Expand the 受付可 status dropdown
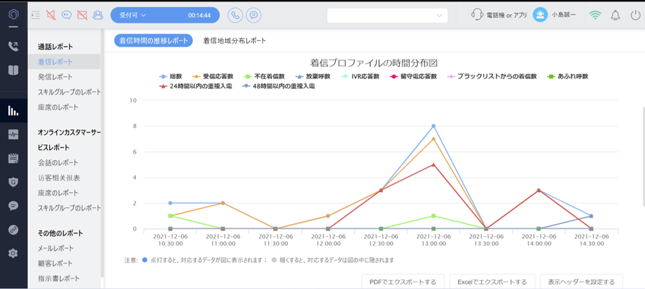 (x=135, y=15)
